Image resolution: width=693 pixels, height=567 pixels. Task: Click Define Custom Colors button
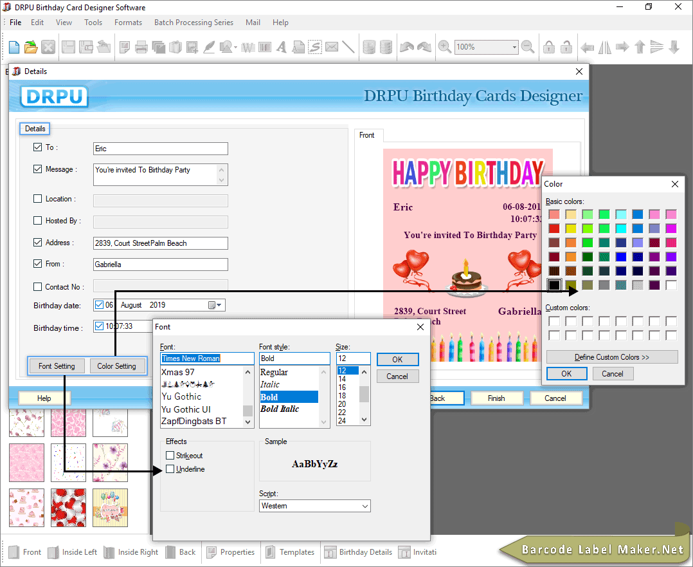point(612,357)
